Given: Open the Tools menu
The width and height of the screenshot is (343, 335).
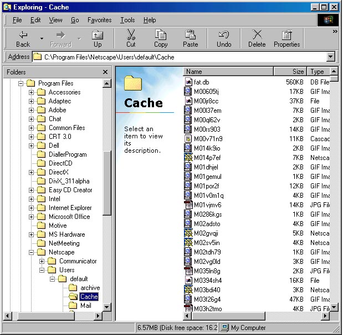Looking at the screenshot, I should tap(127, 20).
